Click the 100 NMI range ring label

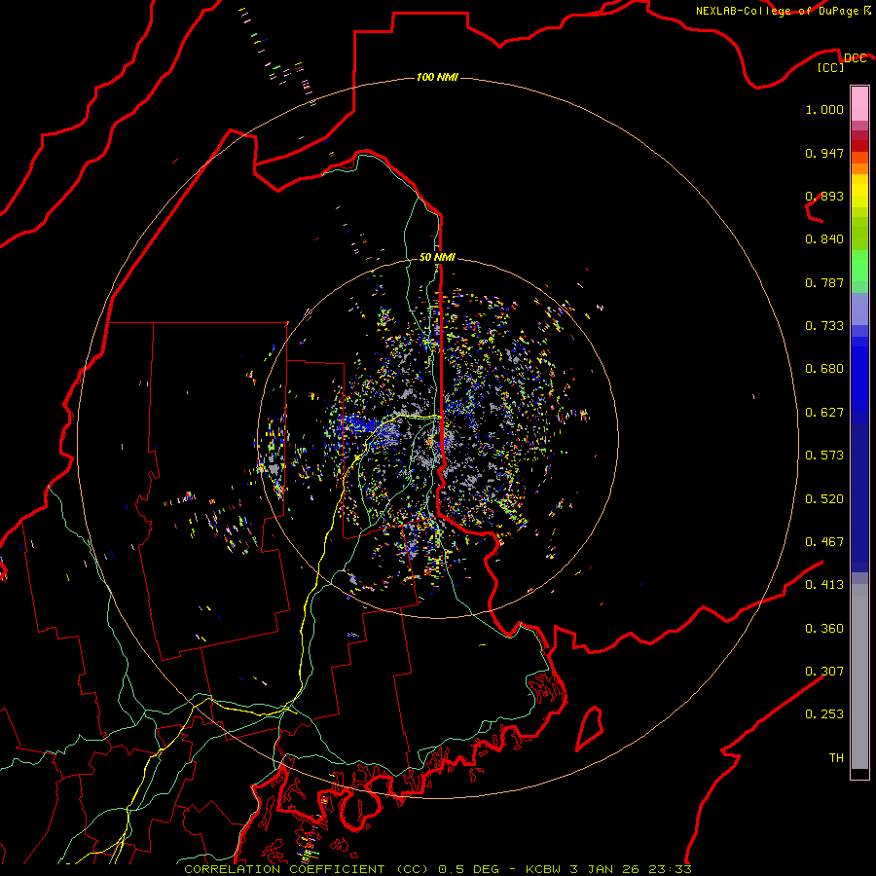(437, 77)
